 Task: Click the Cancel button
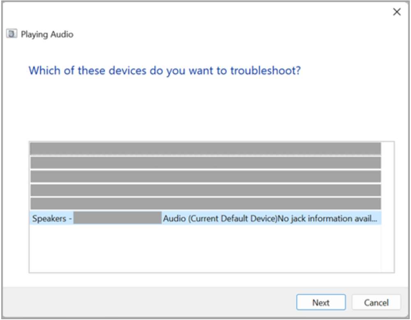pyautogui.click(x=376, y=302)
